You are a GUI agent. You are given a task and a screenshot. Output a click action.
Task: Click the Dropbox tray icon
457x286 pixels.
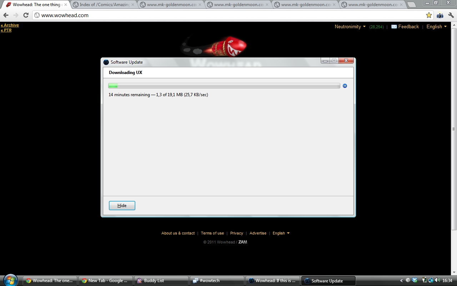coord(415,280)
